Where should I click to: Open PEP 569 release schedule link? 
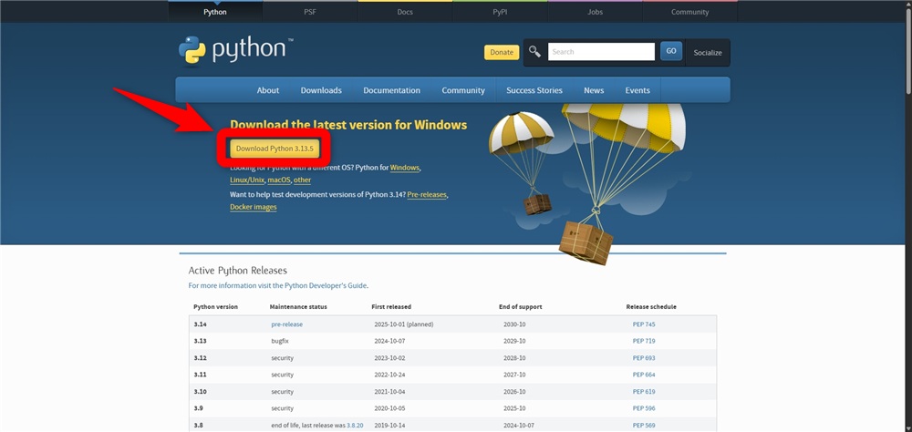click(x=644, y=426)
